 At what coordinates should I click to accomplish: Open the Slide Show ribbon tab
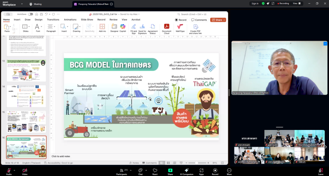87,19
